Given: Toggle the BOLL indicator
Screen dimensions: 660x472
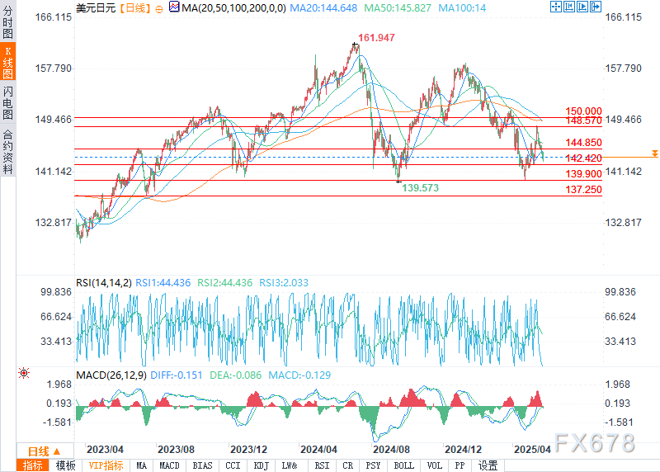Looking at the screenshot, I should pyautogui.click(x=404, y=465).
